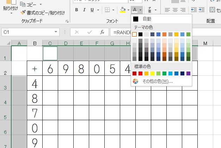Open the Paste dropdown arrow
The height and width of the screenshot is (148, 221).
coord(11,13)
